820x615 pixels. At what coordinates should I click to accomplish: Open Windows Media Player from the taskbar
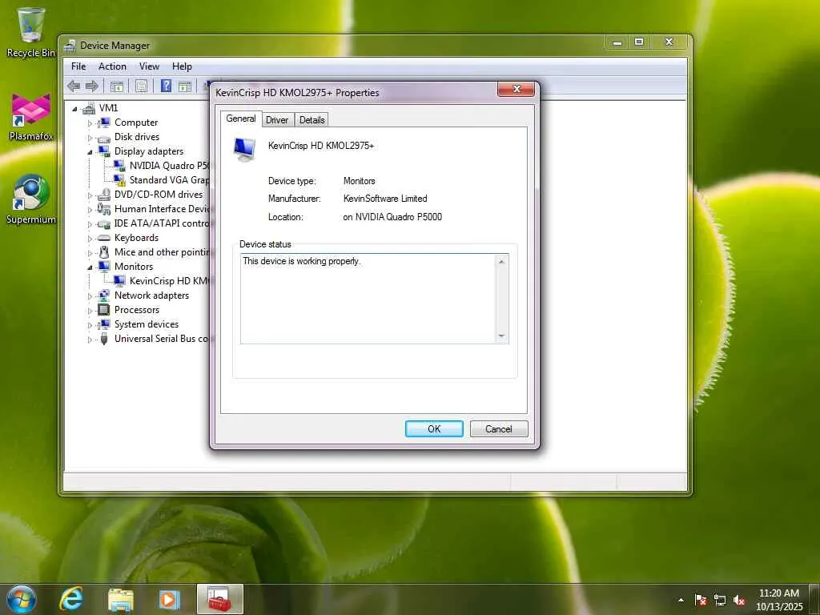(168, 599)
